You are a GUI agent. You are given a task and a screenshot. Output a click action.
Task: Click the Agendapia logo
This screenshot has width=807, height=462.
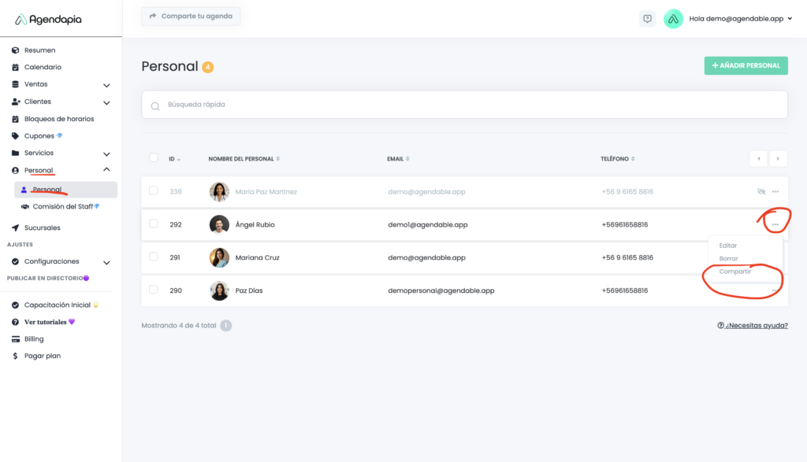point(48,19)
